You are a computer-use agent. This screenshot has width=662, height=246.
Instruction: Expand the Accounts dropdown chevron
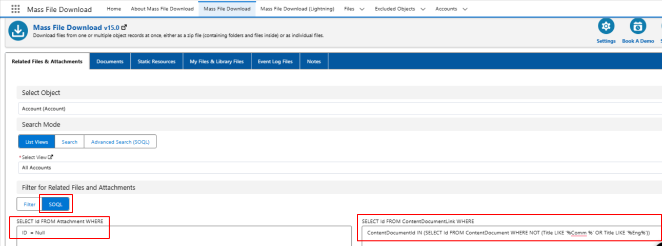pos(465,9)
